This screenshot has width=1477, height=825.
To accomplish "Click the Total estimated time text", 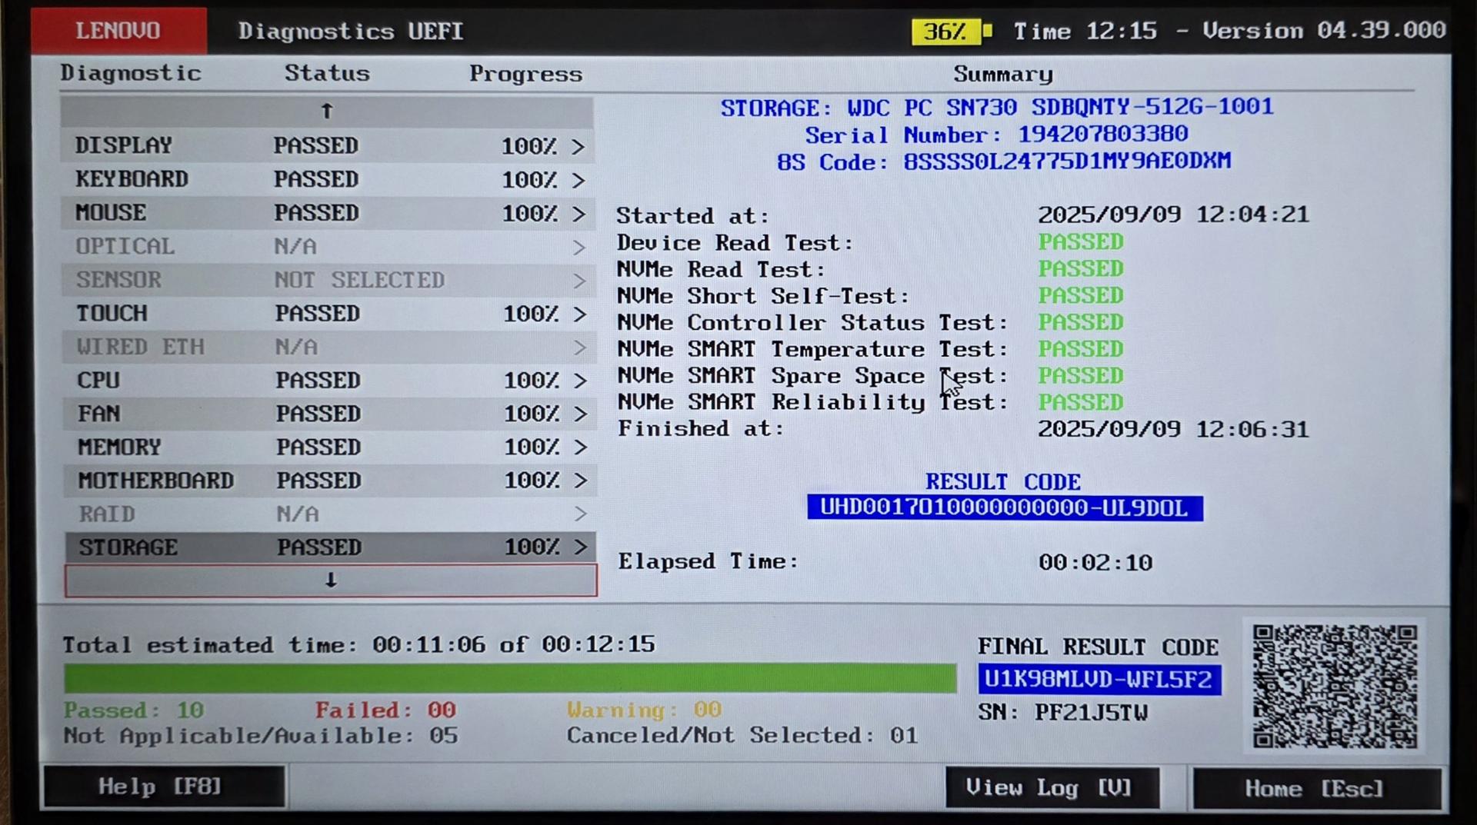I will (x=359, y=644).
